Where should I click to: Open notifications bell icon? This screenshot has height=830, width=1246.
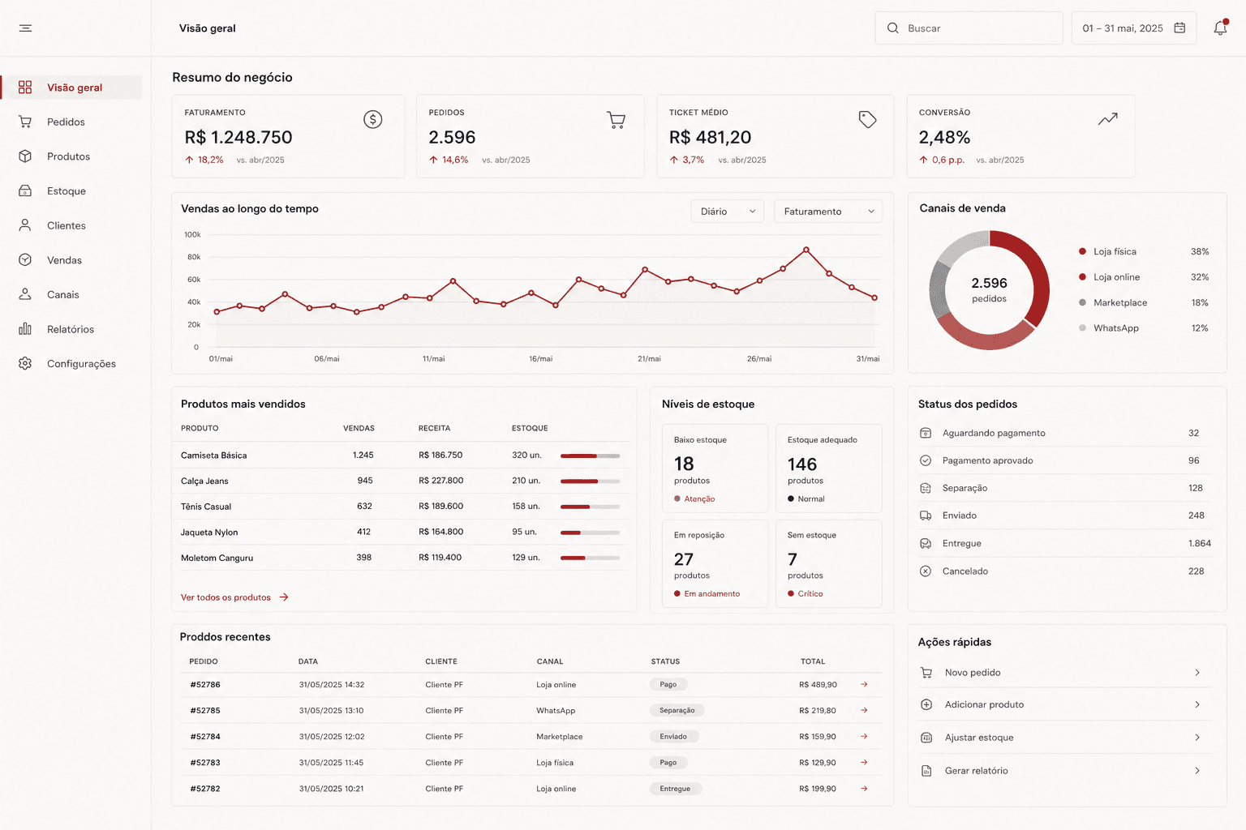pyautogui.click(x=1220, y=28)
